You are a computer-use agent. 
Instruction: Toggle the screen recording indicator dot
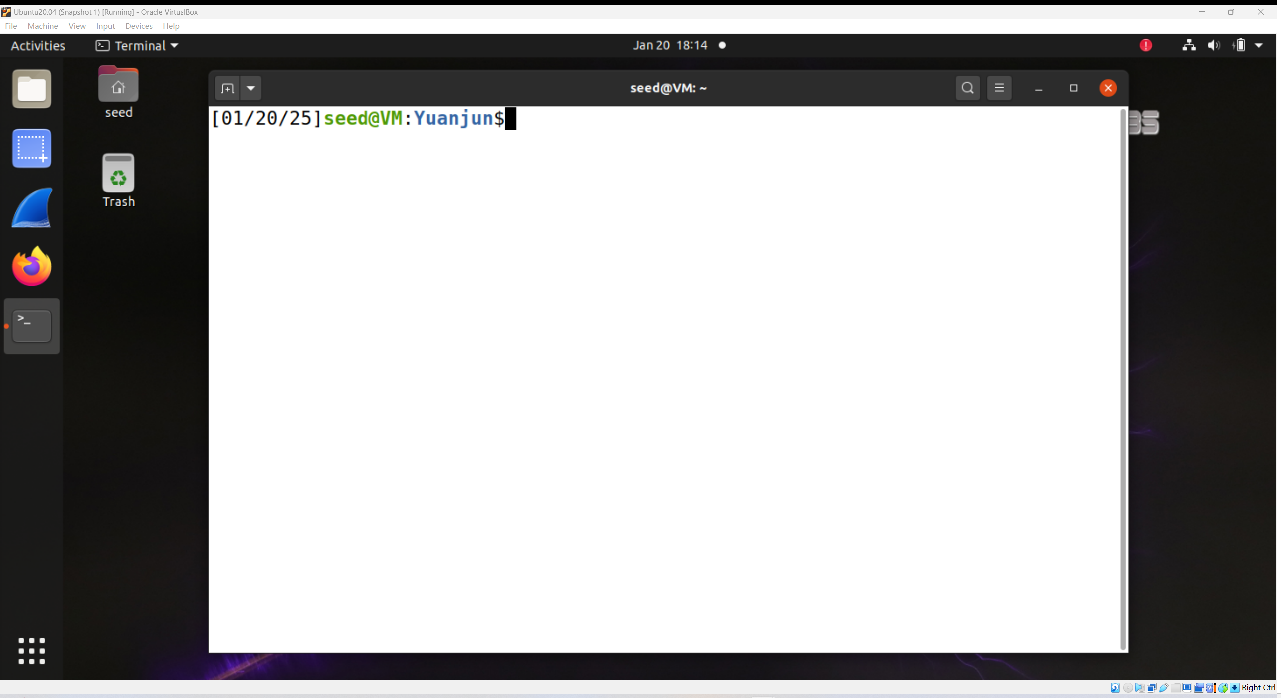722,45
